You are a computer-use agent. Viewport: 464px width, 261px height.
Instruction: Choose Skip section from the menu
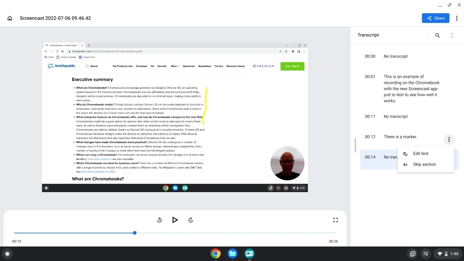click(x=425, y=164)
